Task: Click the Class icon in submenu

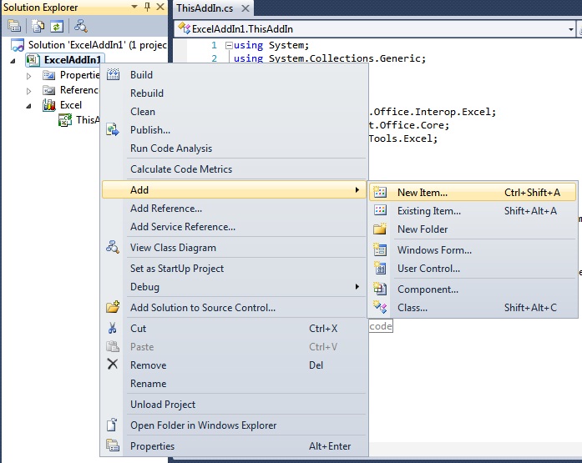Action: 380,307
